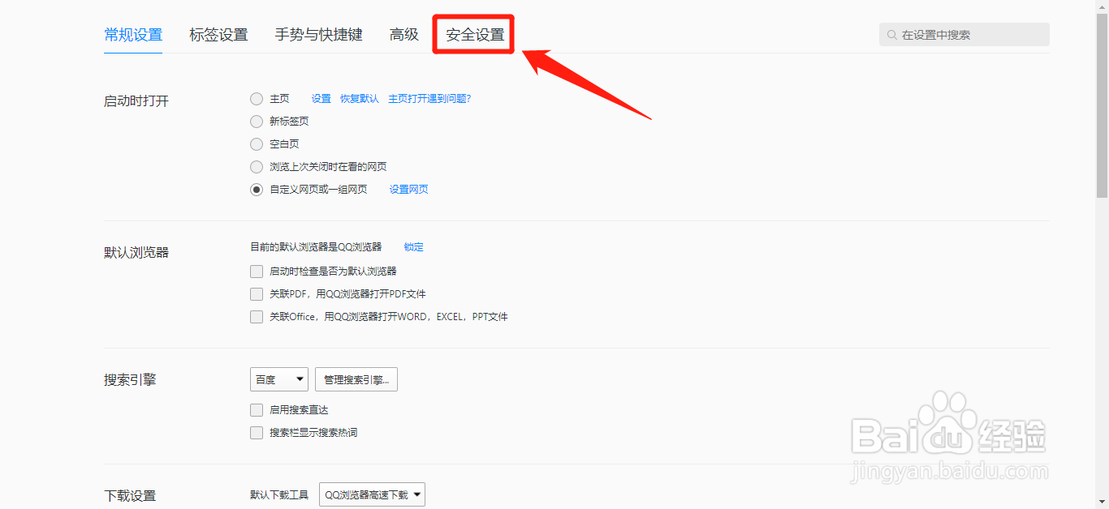The image size is (1109, 509).
Task: Click the 设置网页 link
Action: (408, 189)
